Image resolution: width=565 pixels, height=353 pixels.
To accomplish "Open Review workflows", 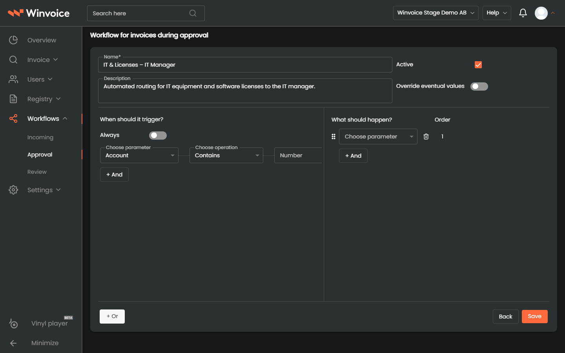I will (37, 172).
